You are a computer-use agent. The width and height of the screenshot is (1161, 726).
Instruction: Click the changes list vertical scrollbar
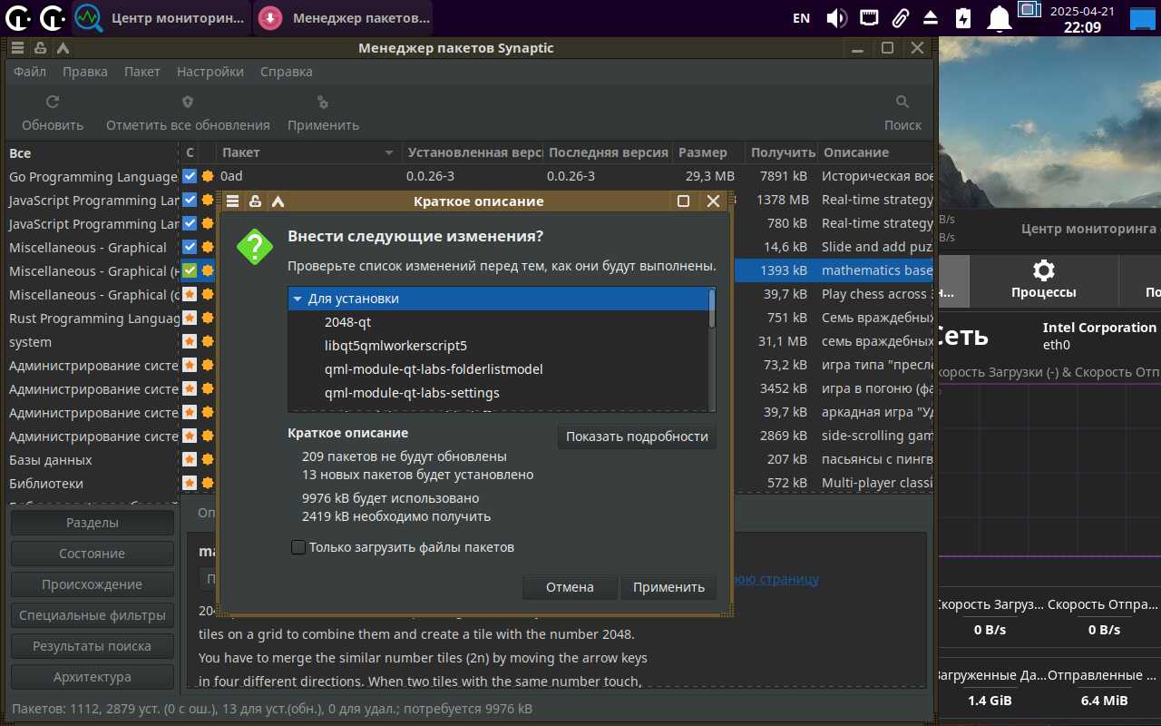(x=712, y=349)
